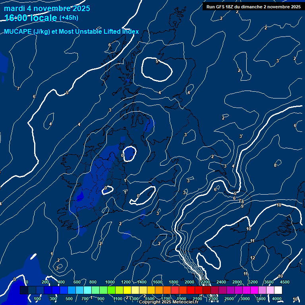305x305 pixels.
Task: Select legend value '200'
Action: tap(45, 282)
